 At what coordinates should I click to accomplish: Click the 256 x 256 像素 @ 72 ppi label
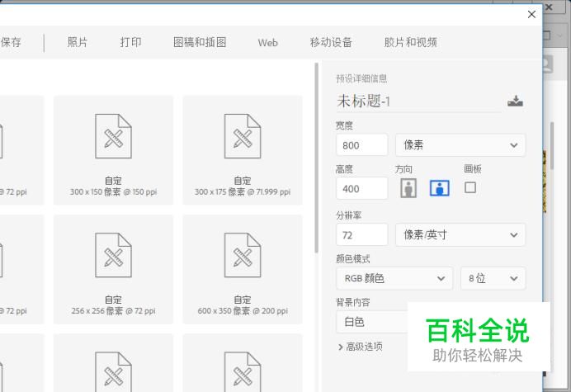113,311
